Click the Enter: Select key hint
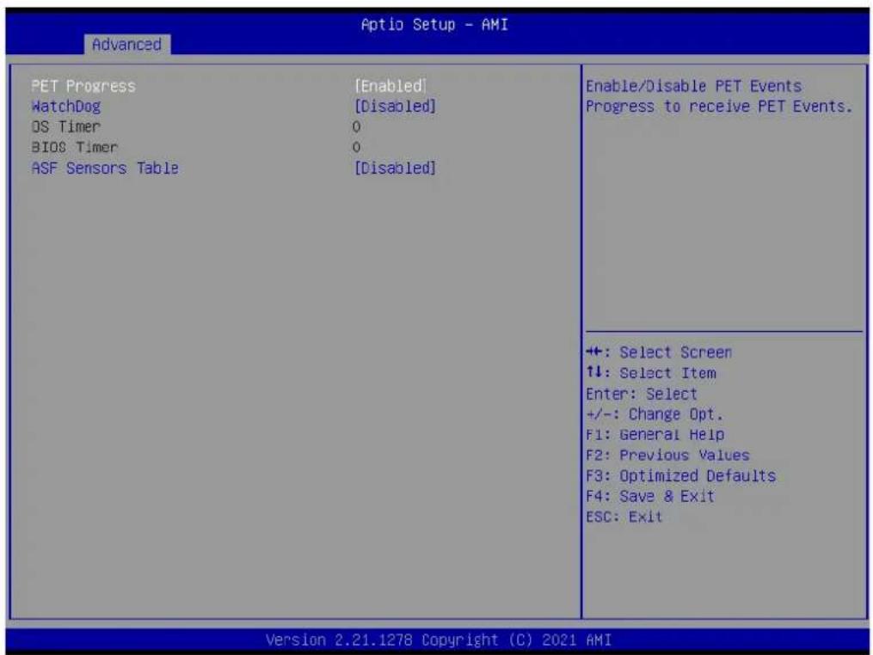This screenshot has width=873, height=655. pos(642,394)
